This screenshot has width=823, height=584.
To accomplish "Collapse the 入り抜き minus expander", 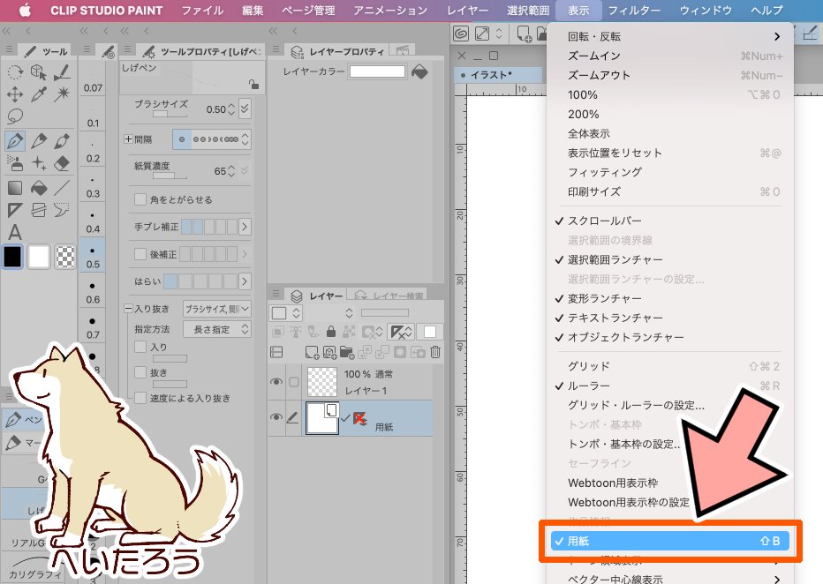I will 128,309.
